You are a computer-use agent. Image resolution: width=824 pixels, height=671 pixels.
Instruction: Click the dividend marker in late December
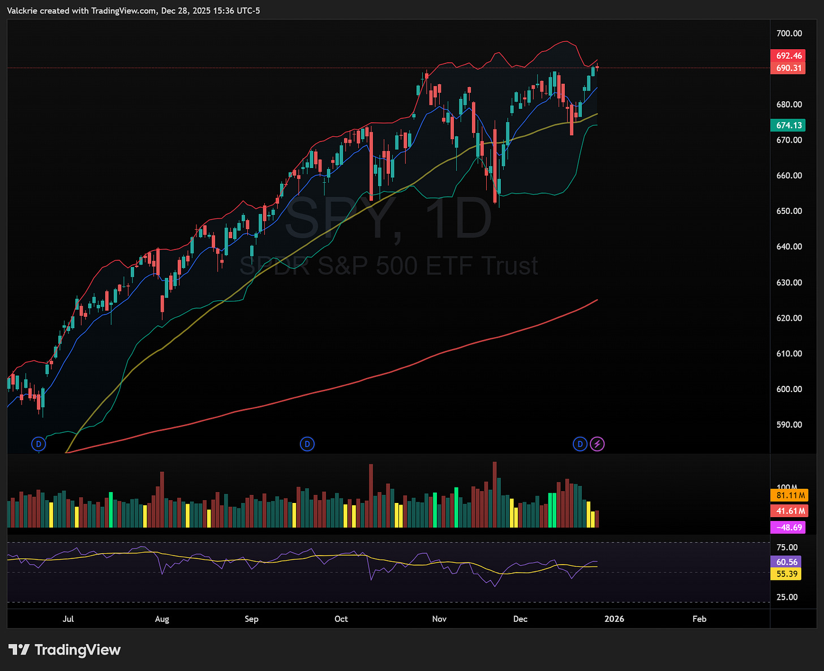(x=580, y=444)
